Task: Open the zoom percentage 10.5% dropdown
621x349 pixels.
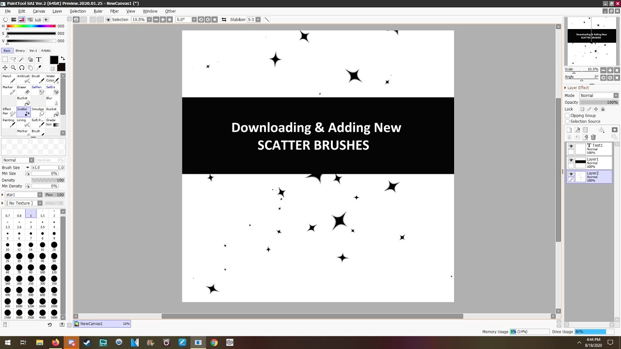Action: [x=149, y=19]
